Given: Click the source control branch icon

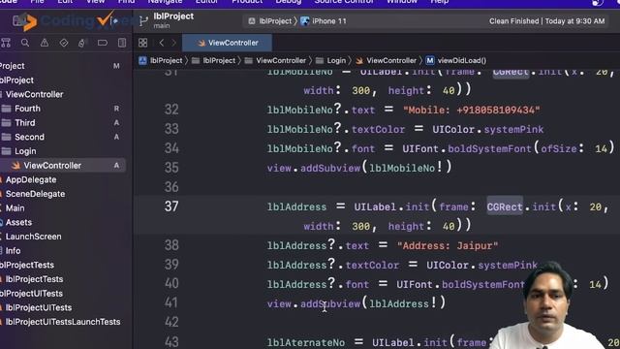Looking at the screenshot, I should pyautogui.click(x=143, y=20).
